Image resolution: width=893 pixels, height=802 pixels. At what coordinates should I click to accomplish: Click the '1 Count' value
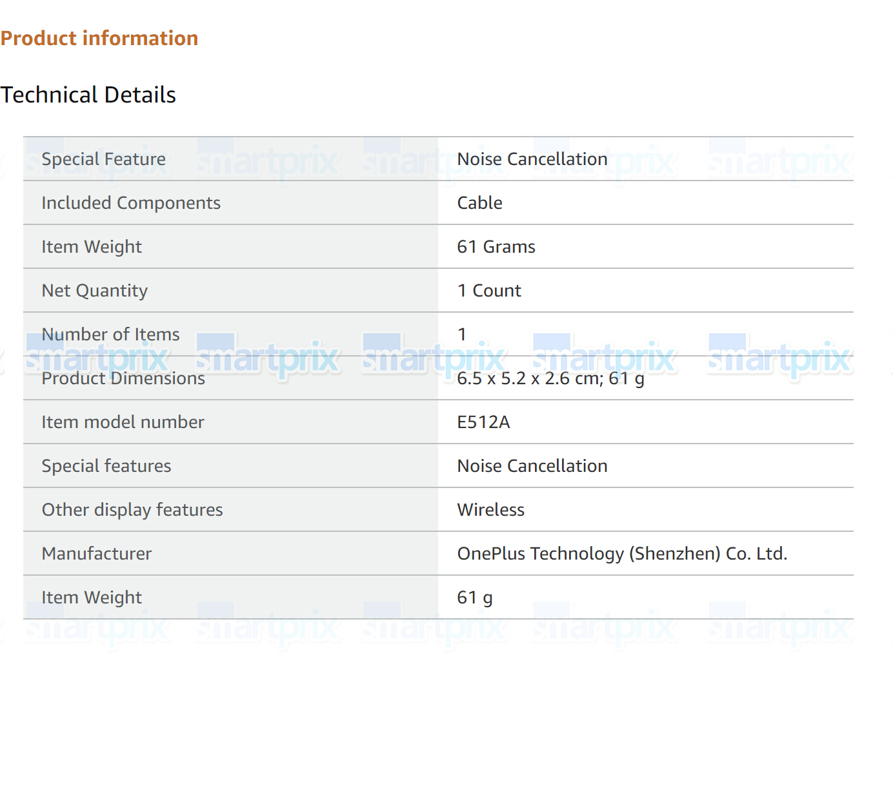[489, 291]
